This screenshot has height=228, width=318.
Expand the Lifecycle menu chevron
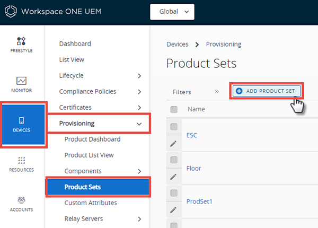coord(139,76)
